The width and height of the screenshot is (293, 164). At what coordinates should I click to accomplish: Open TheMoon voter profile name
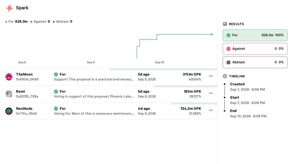pos(24,74)
